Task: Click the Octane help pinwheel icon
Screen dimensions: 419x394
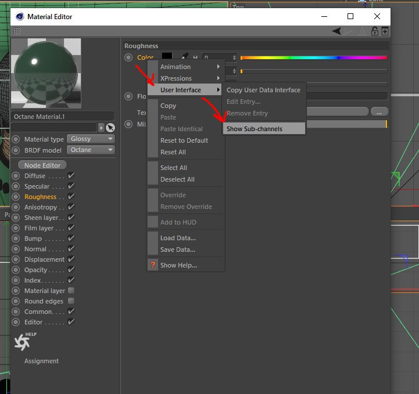Action: pyautogui.click(x=22, y=342)
